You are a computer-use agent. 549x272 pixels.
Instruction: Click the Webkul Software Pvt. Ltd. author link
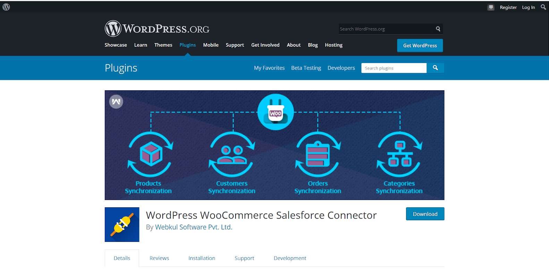coord(194,227)
